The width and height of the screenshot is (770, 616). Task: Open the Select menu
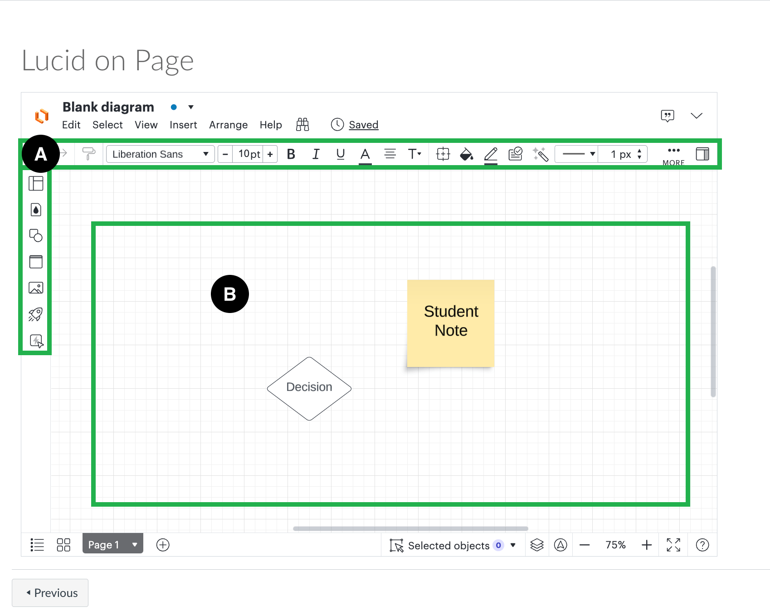click(x=107, y=125)
